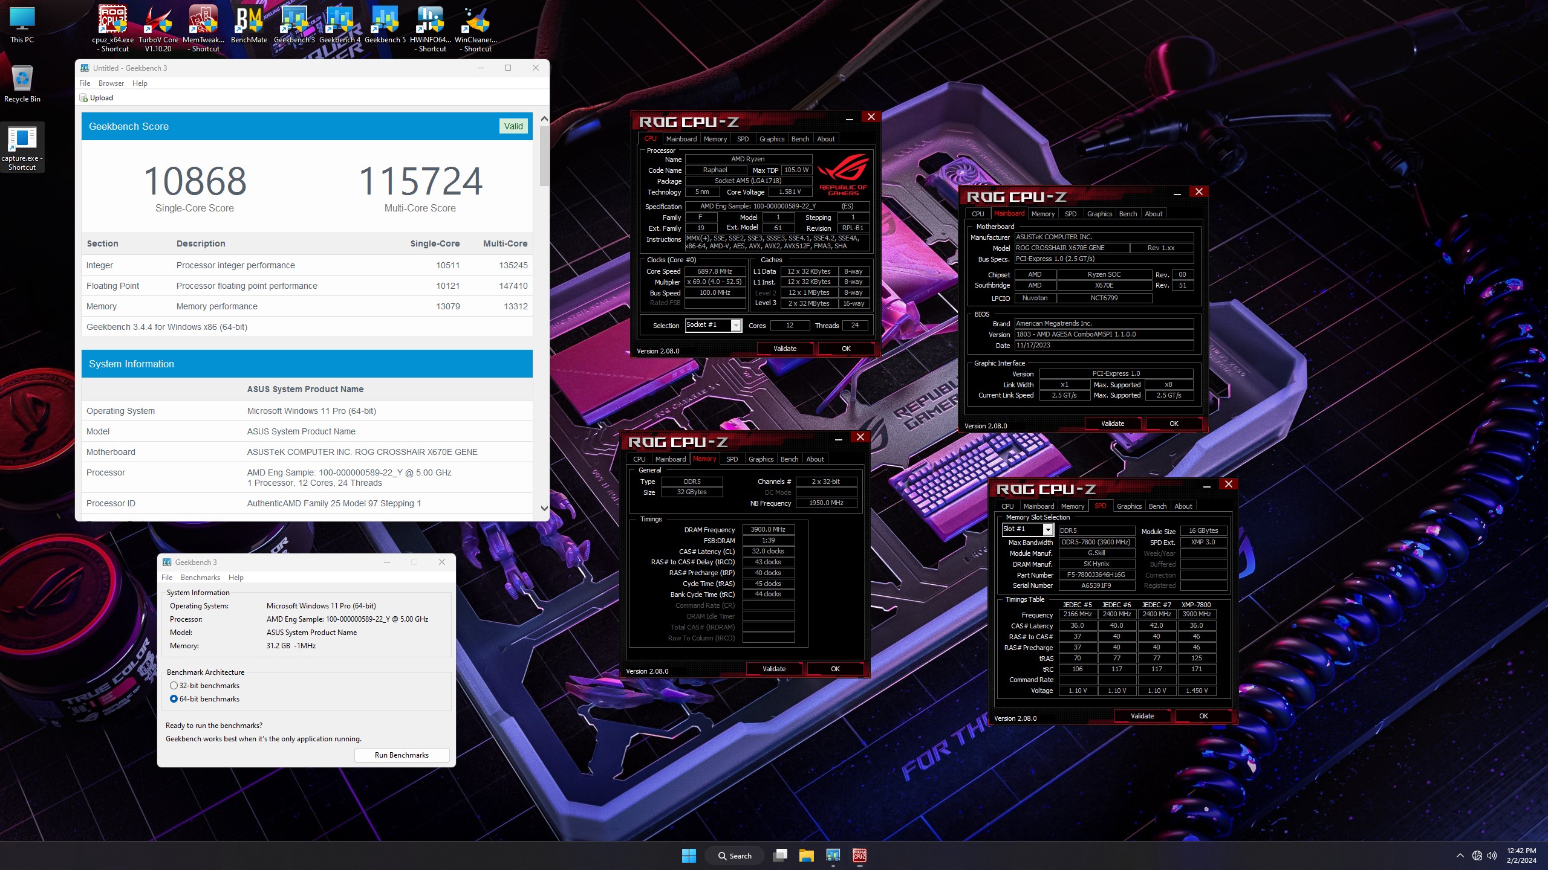The width and height of the screenshot is (1548, 870).
Task: Click OK in the Memory CPU-Z window
Action: [835, 669]
